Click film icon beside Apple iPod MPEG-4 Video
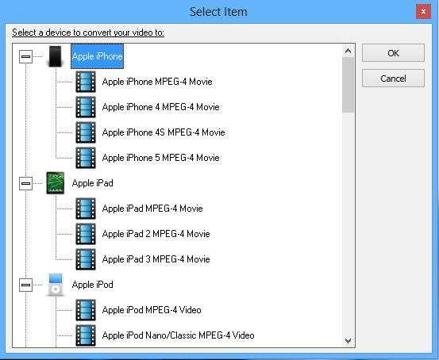 click(x=86, y=310)
